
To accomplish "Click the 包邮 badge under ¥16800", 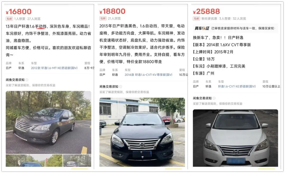I will pyautogui.click(x=9, y=18).
